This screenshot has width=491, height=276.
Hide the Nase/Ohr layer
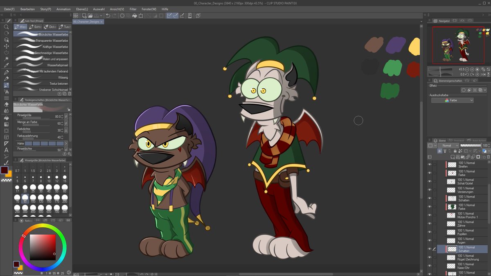pyautogui.click(x=430, y=266)
